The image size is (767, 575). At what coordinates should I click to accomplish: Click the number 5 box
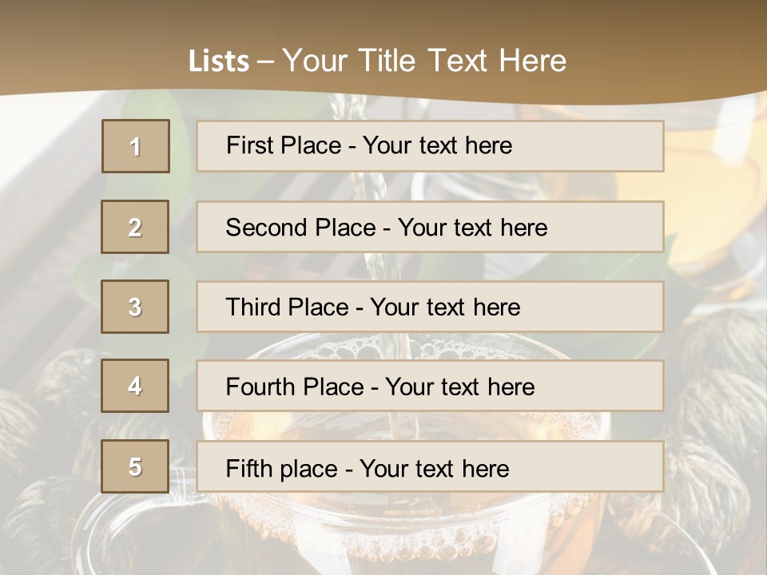pyautogui.click(x=135, y=466)
